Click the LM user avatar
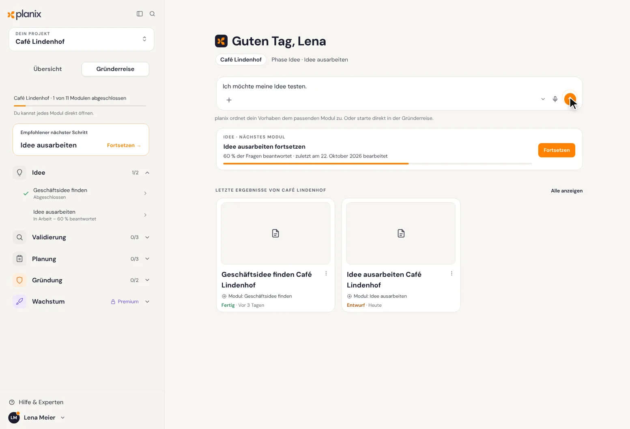Screen dimensions: 630x429 [14, 418]
